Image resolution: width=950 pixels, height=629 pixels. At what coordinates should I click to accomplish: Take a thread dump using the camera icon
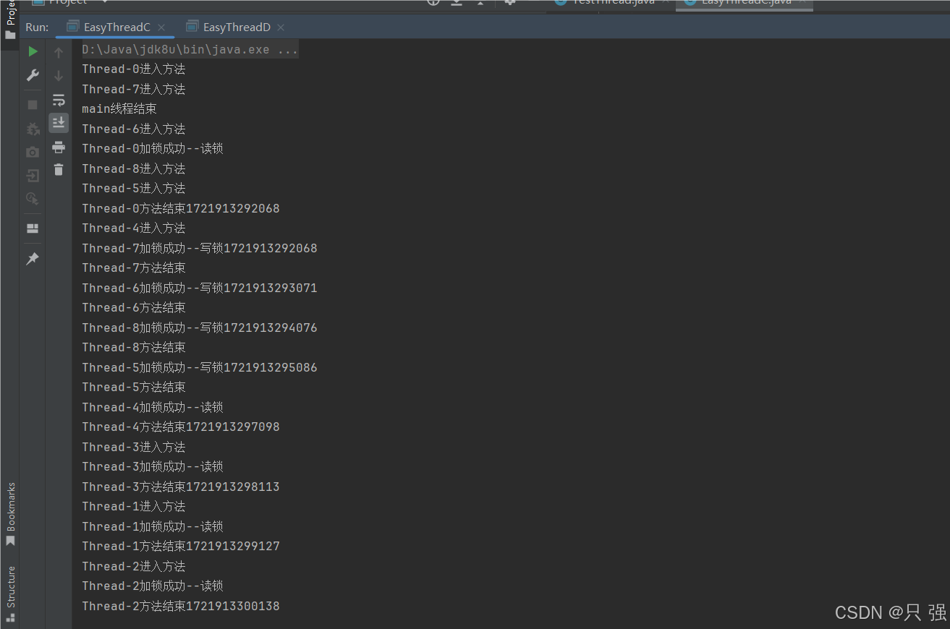(32, 152)
